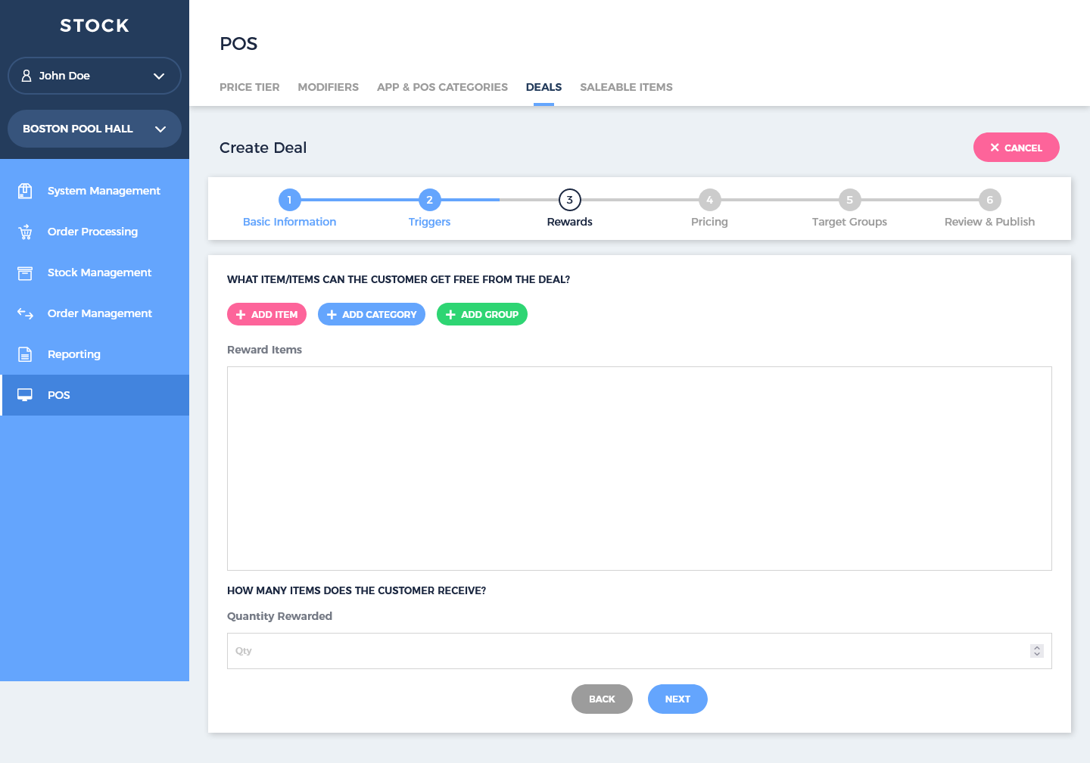This screenshot has width=1090, height=763.
Task: Open the Saleable Items tab
Action: (626, 87)
